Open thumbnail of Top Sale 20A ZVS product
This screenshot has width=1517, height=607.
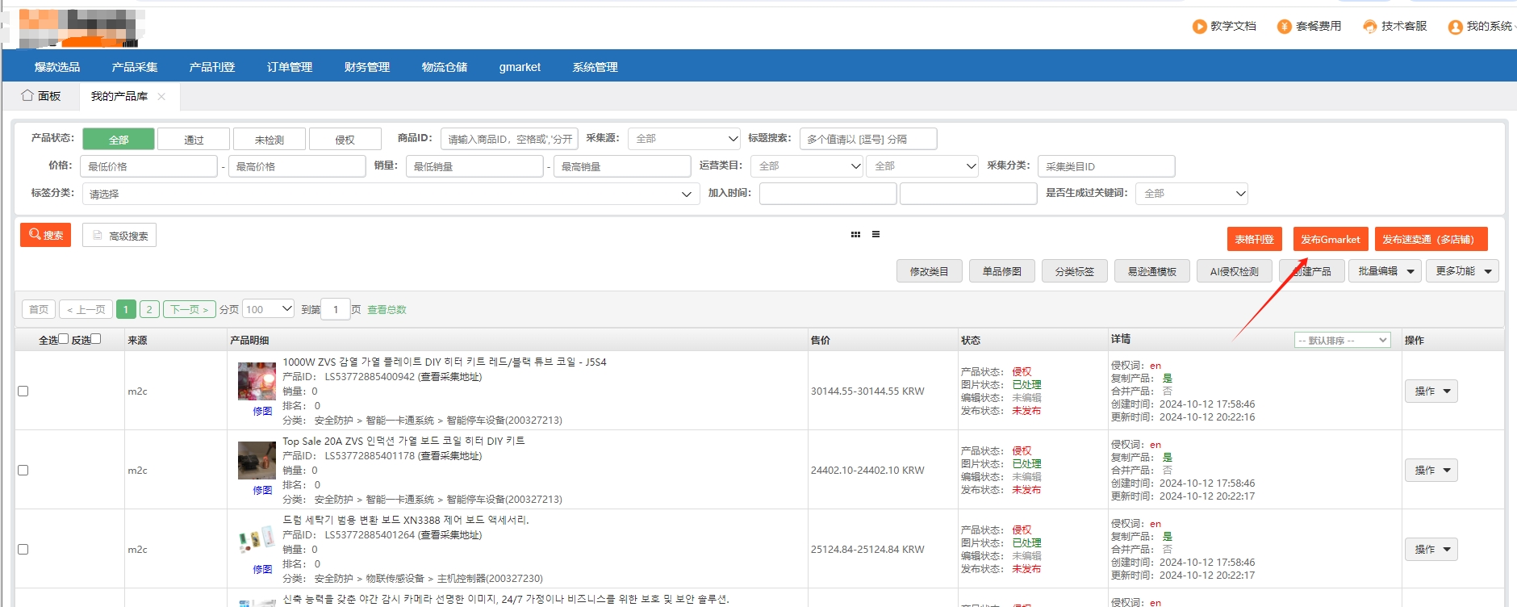pyautogui.click(x=257, y=460)
